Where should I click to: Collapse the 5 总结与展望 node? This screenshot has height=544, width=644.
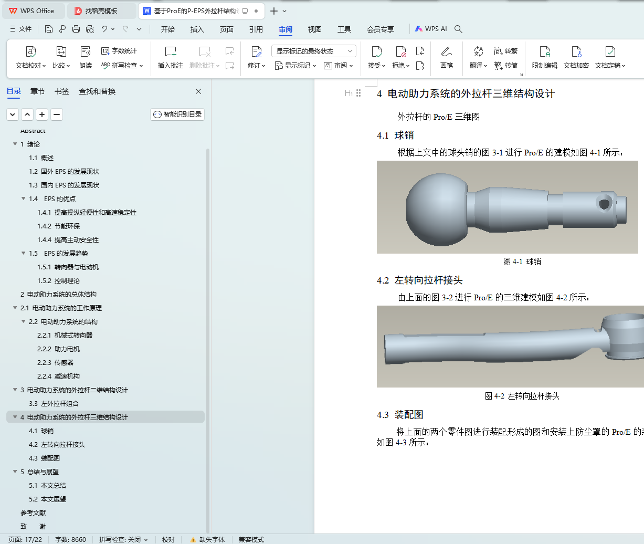coord(15,472)
